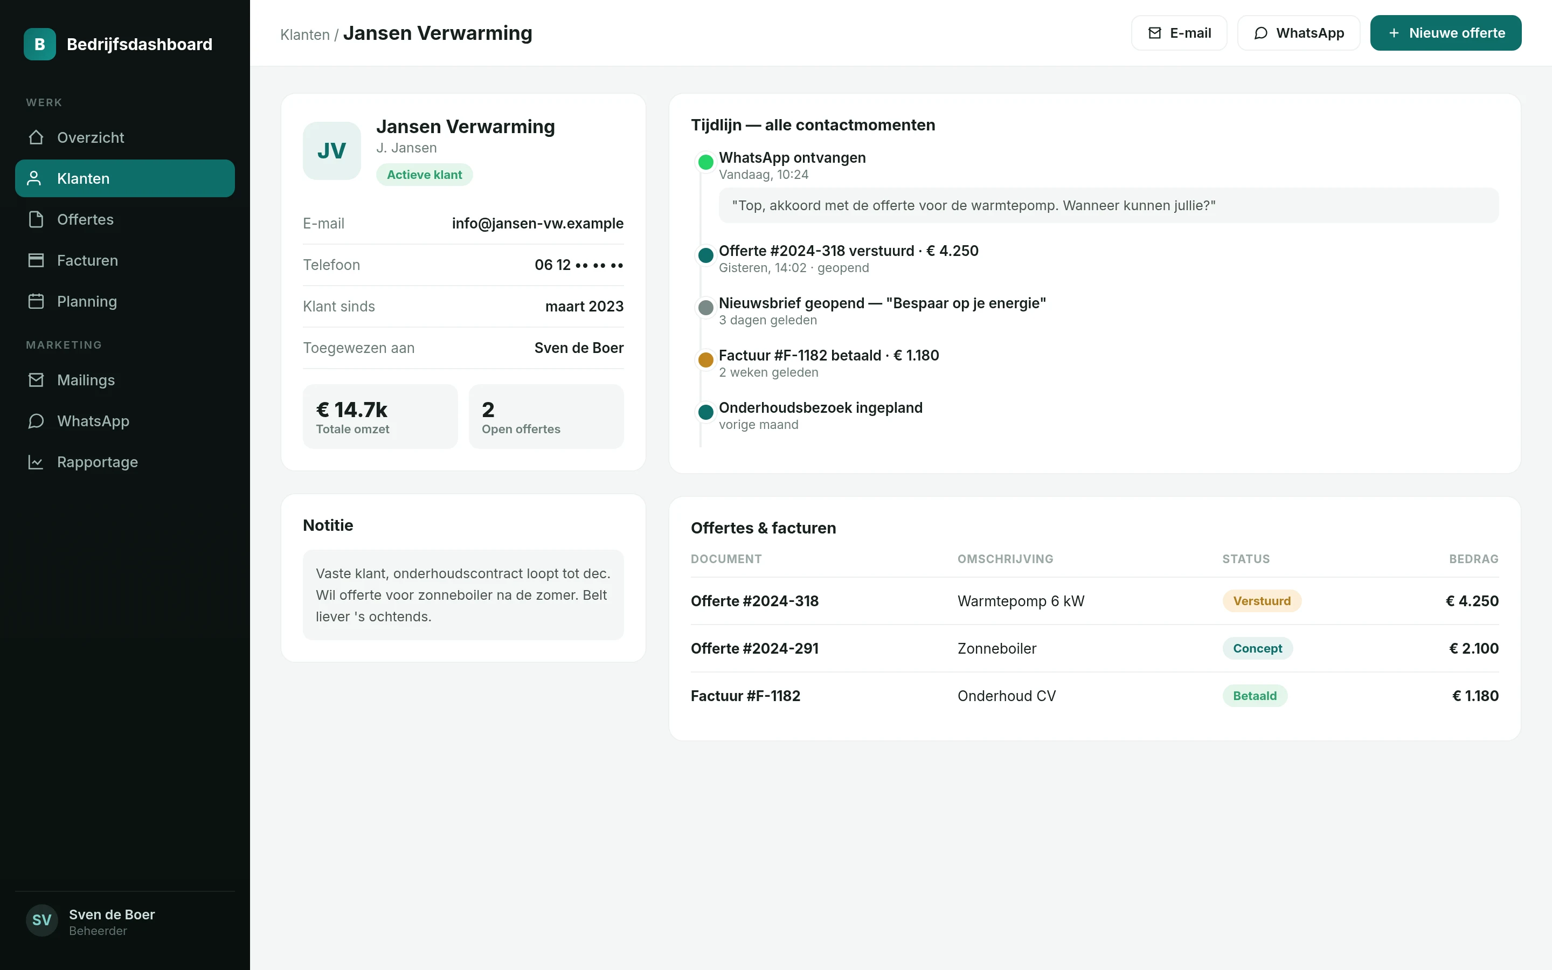Open the Planning menu item
Screen dimensions: 1552x970
tap(125, 302)
